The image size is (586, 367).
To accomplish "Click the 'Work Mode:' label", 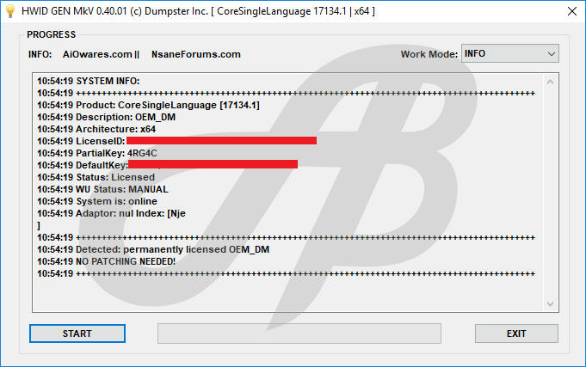I will (429, 54).
